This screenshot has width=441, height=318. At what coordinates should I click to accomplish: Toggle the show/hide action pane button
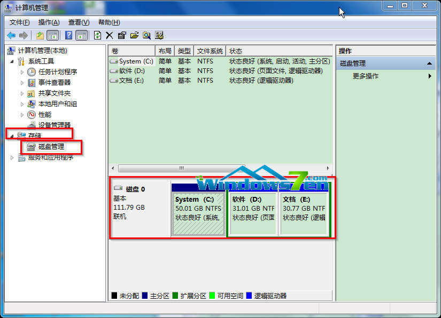click(81, 35)
